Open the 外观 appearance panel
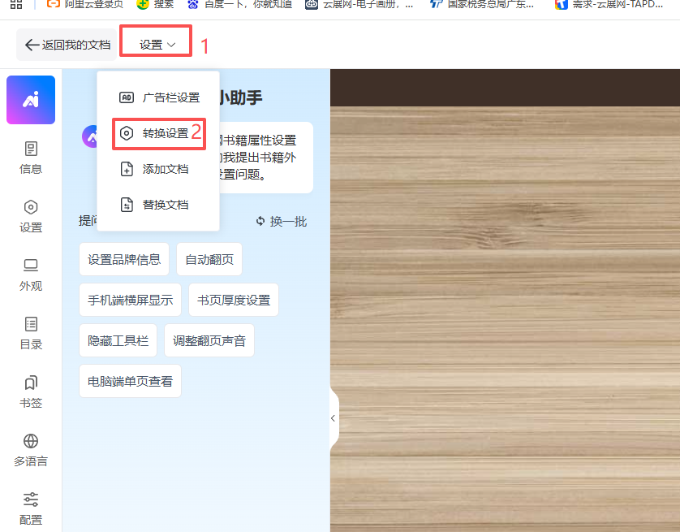Viewport: 680px width, 532px height. pyautogui.click(x=31, y=275)
